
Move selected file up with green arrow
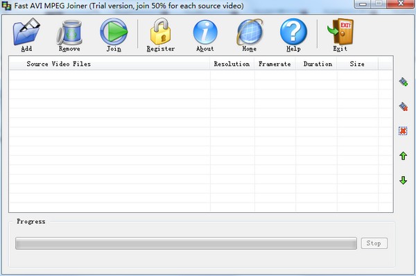pos(404,156)
